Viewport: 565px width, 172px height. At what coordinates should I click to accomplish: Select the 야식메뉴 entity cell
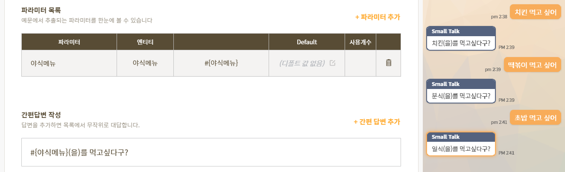[x=145, y=63]
